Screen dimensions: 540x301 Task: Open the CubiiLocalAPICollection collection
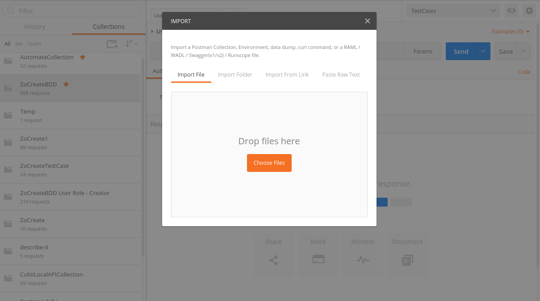coord(71,278)
